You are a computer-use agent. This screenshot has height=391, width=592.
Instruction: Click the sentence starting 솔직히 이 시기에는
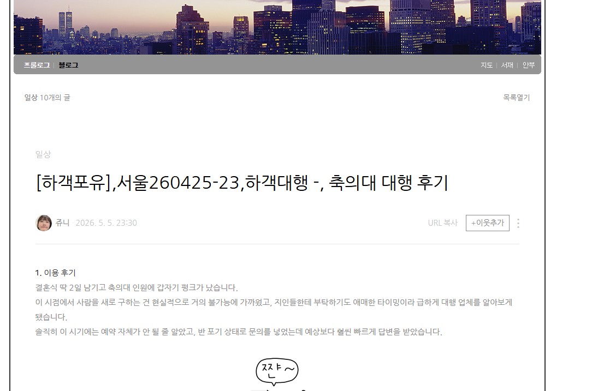point(239,332)
